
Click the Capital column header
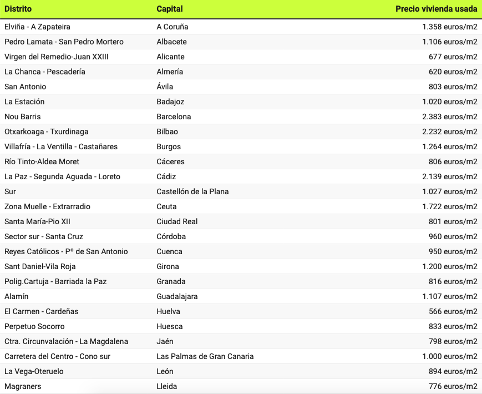pos(170,9)
